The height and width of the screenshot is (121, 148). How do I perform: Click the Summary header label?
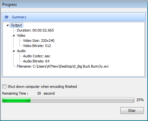tap(19, 17)
